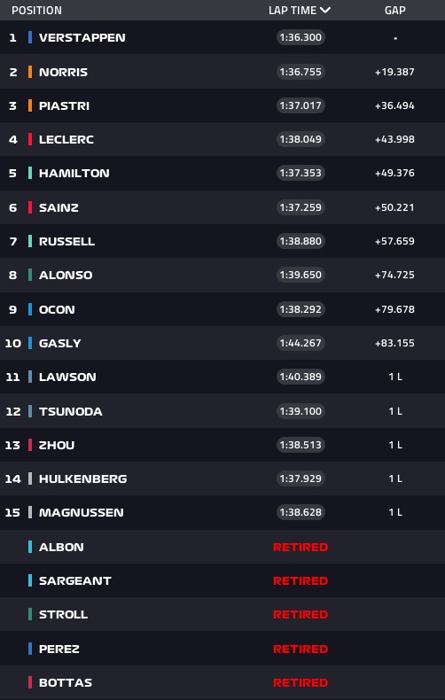Select the BOTTAS driver row
The width and height of the screenshot is (445, 700).
222,682
